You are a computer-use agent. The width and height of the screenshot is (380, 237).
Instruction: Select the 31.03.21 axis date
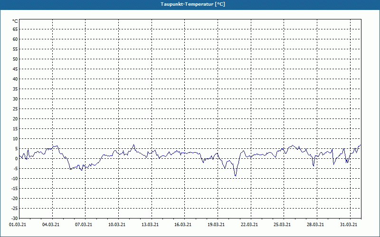coord(349,225)
